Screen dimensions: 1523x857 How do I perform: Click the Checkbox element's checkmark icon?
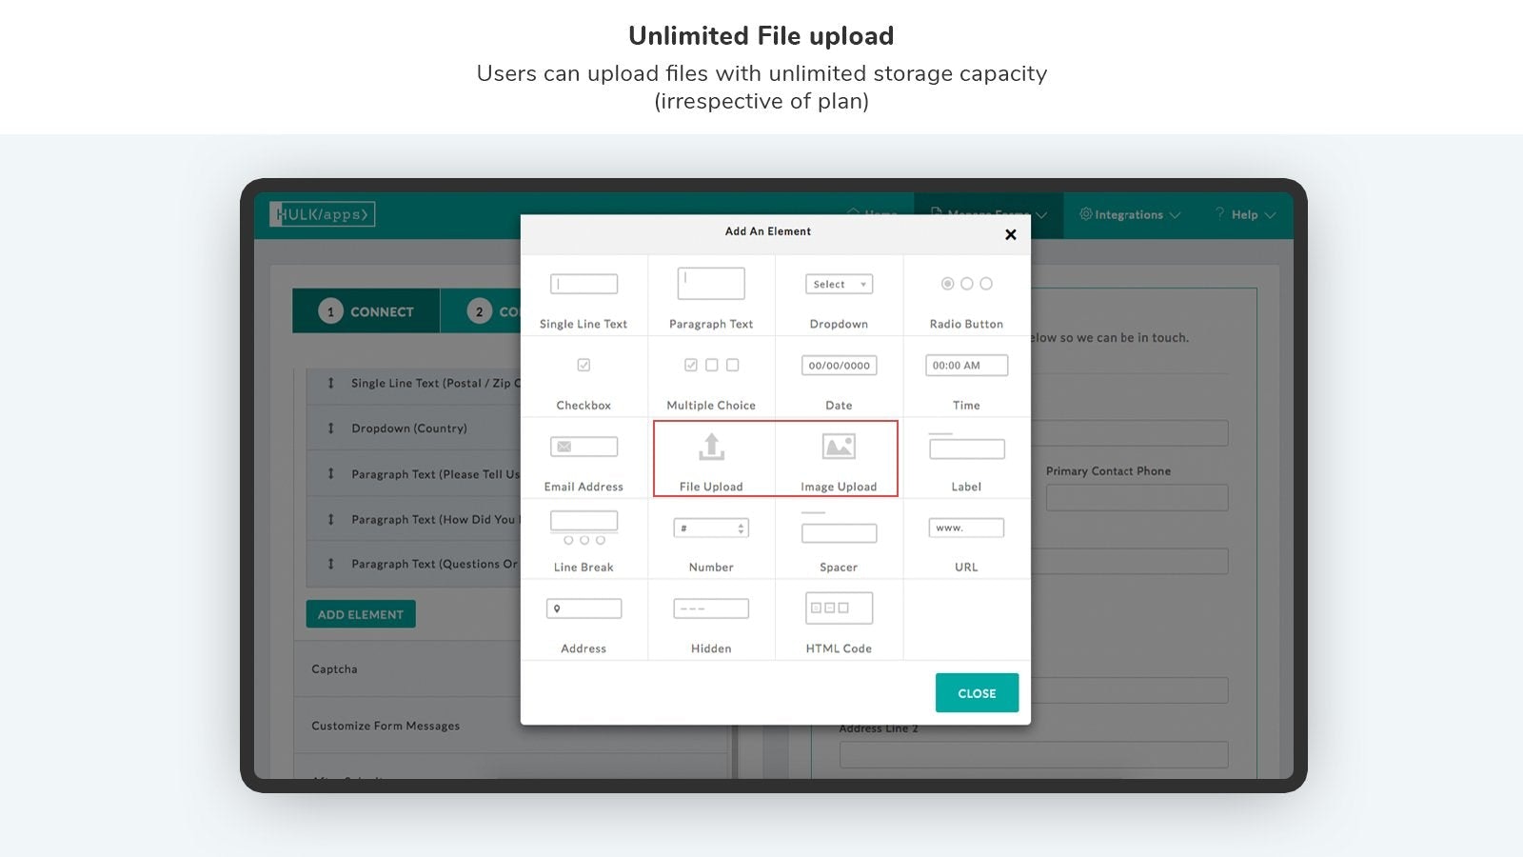click(x=583, y=365)
